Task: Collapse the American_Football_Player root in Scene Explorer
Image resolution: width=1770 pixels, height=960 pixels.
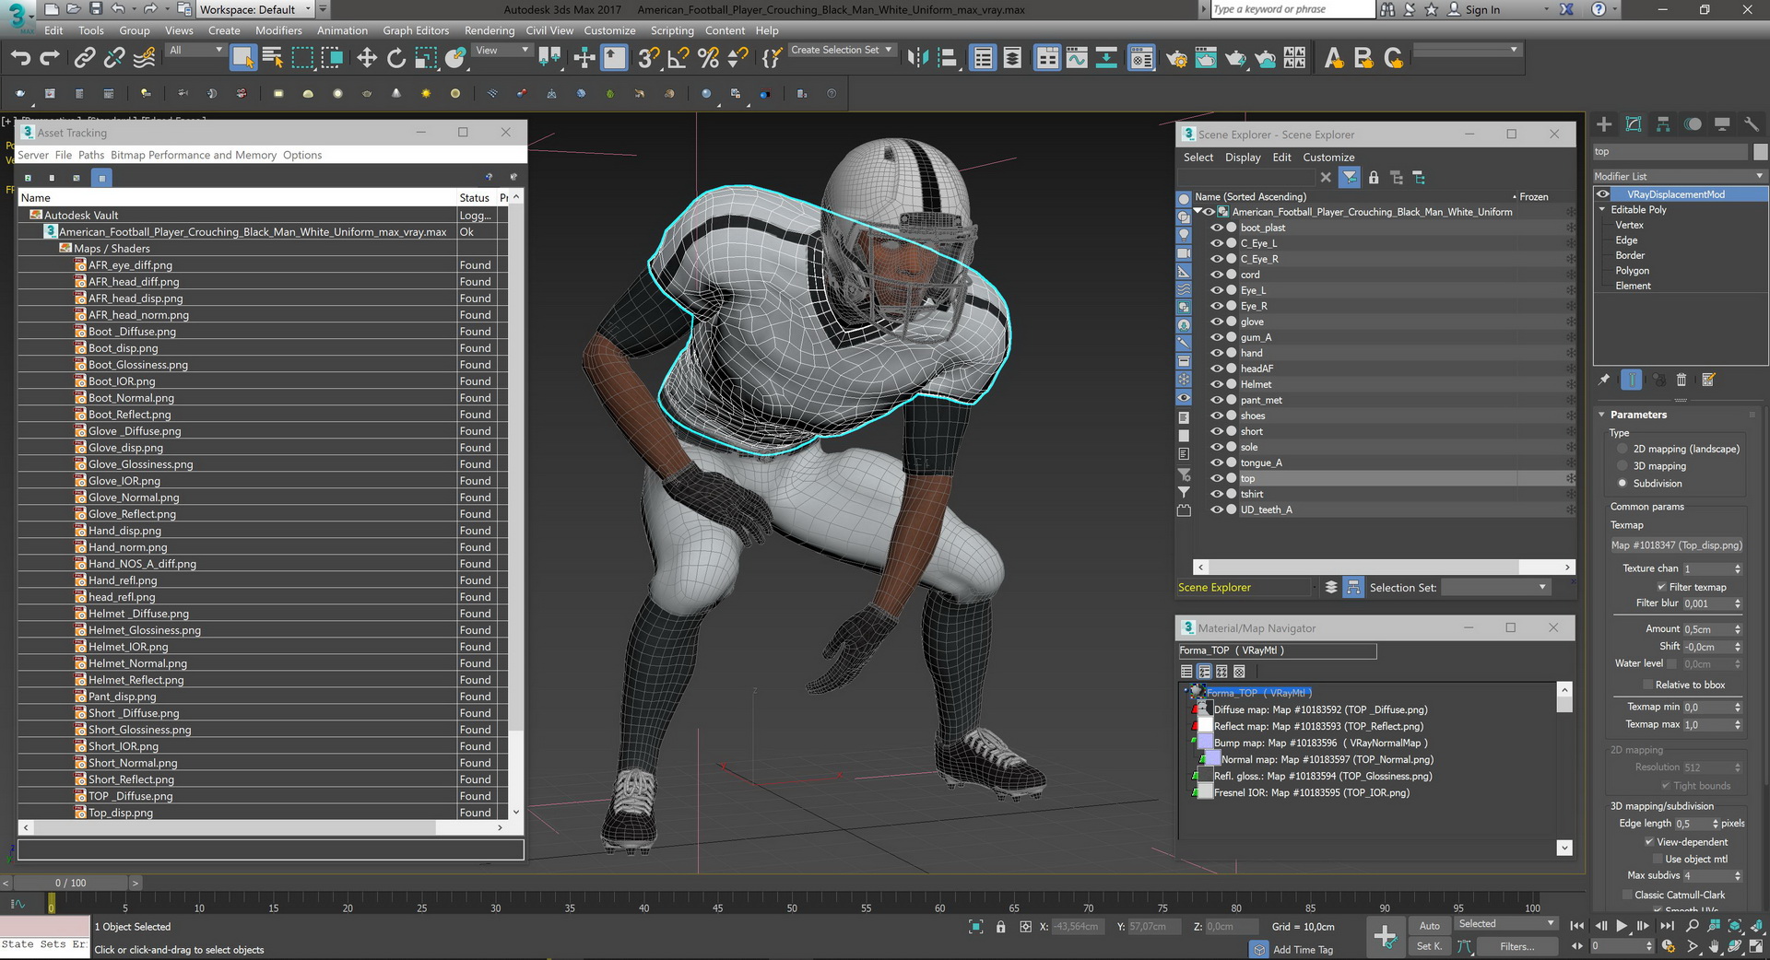Action: (x=1198, y=212)
